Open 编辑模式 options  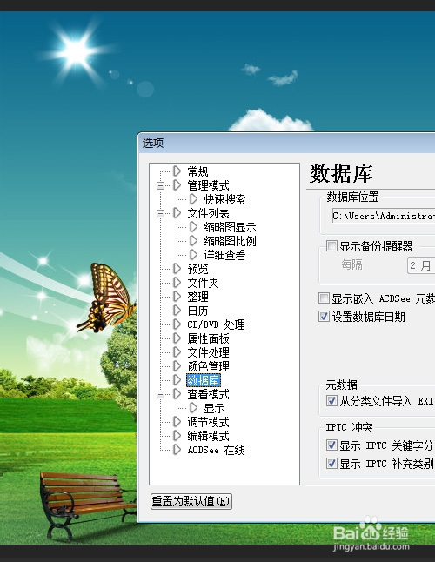point(208,436)
